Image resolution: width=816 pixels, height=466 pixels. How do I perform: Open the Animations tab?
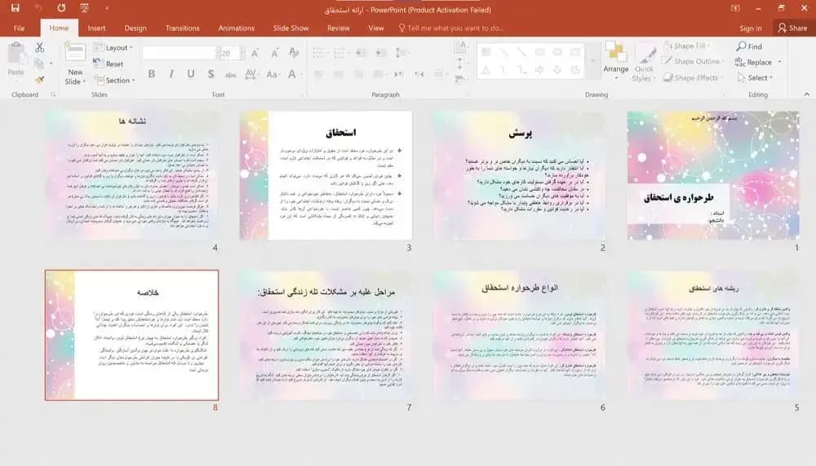click(x=237, y=28)
